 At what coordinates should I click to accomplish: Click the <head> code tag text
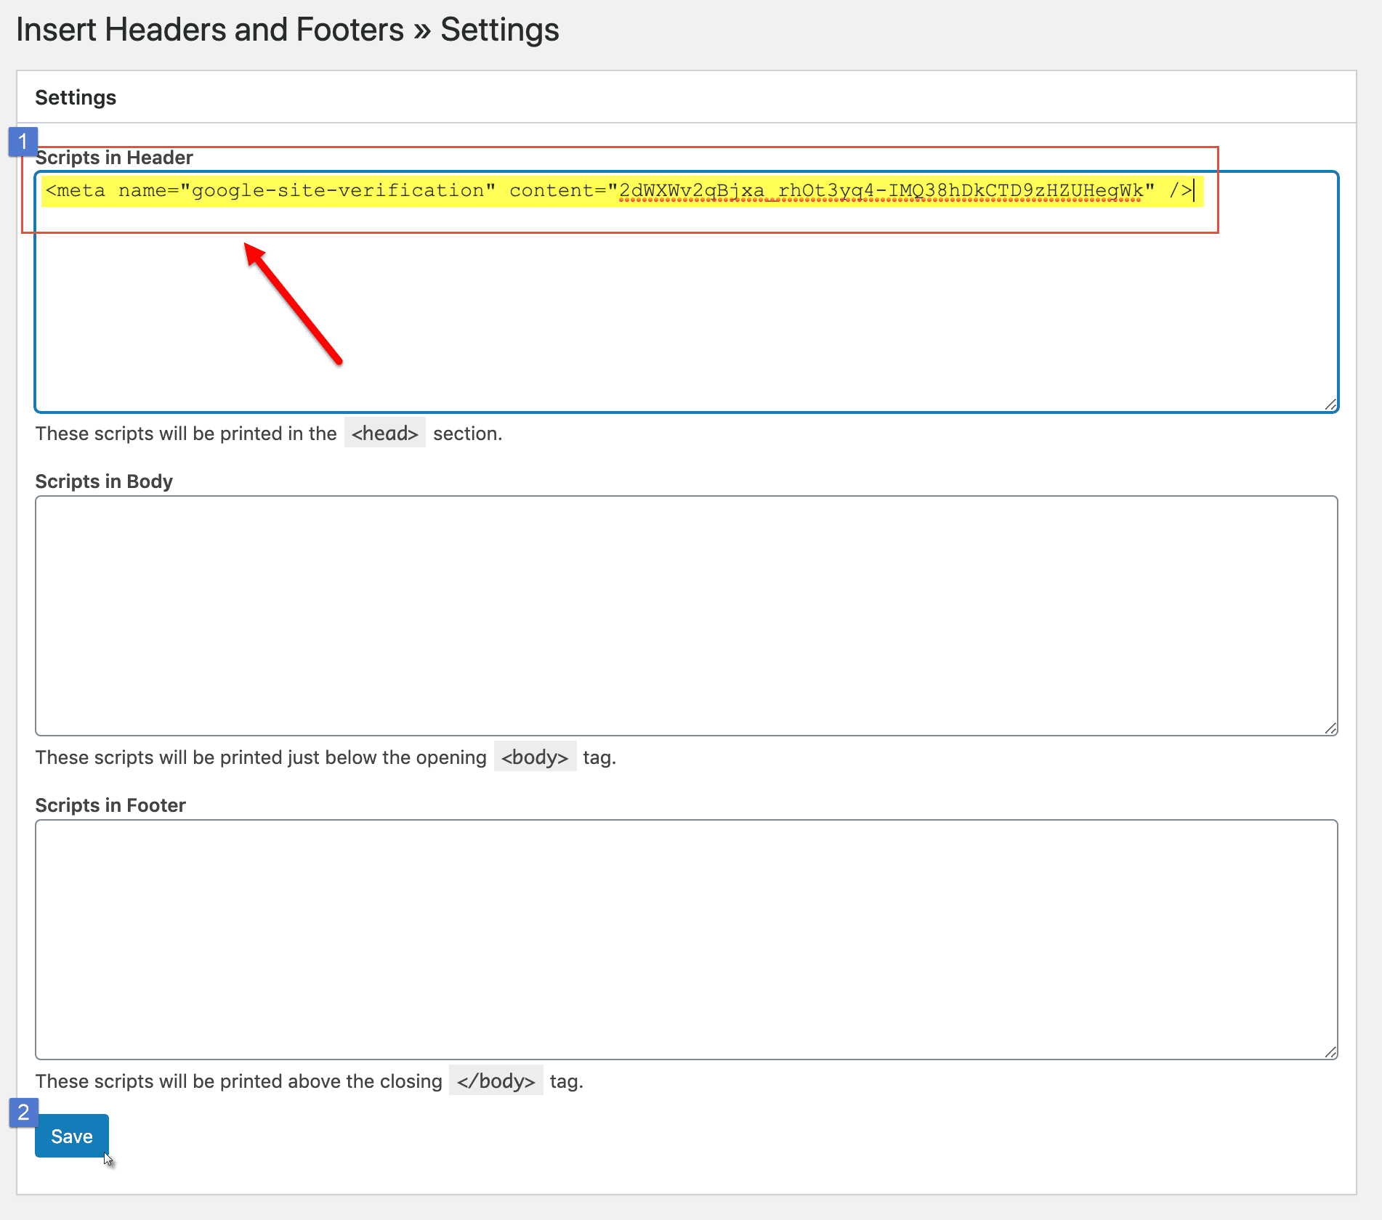coord(385,434)
